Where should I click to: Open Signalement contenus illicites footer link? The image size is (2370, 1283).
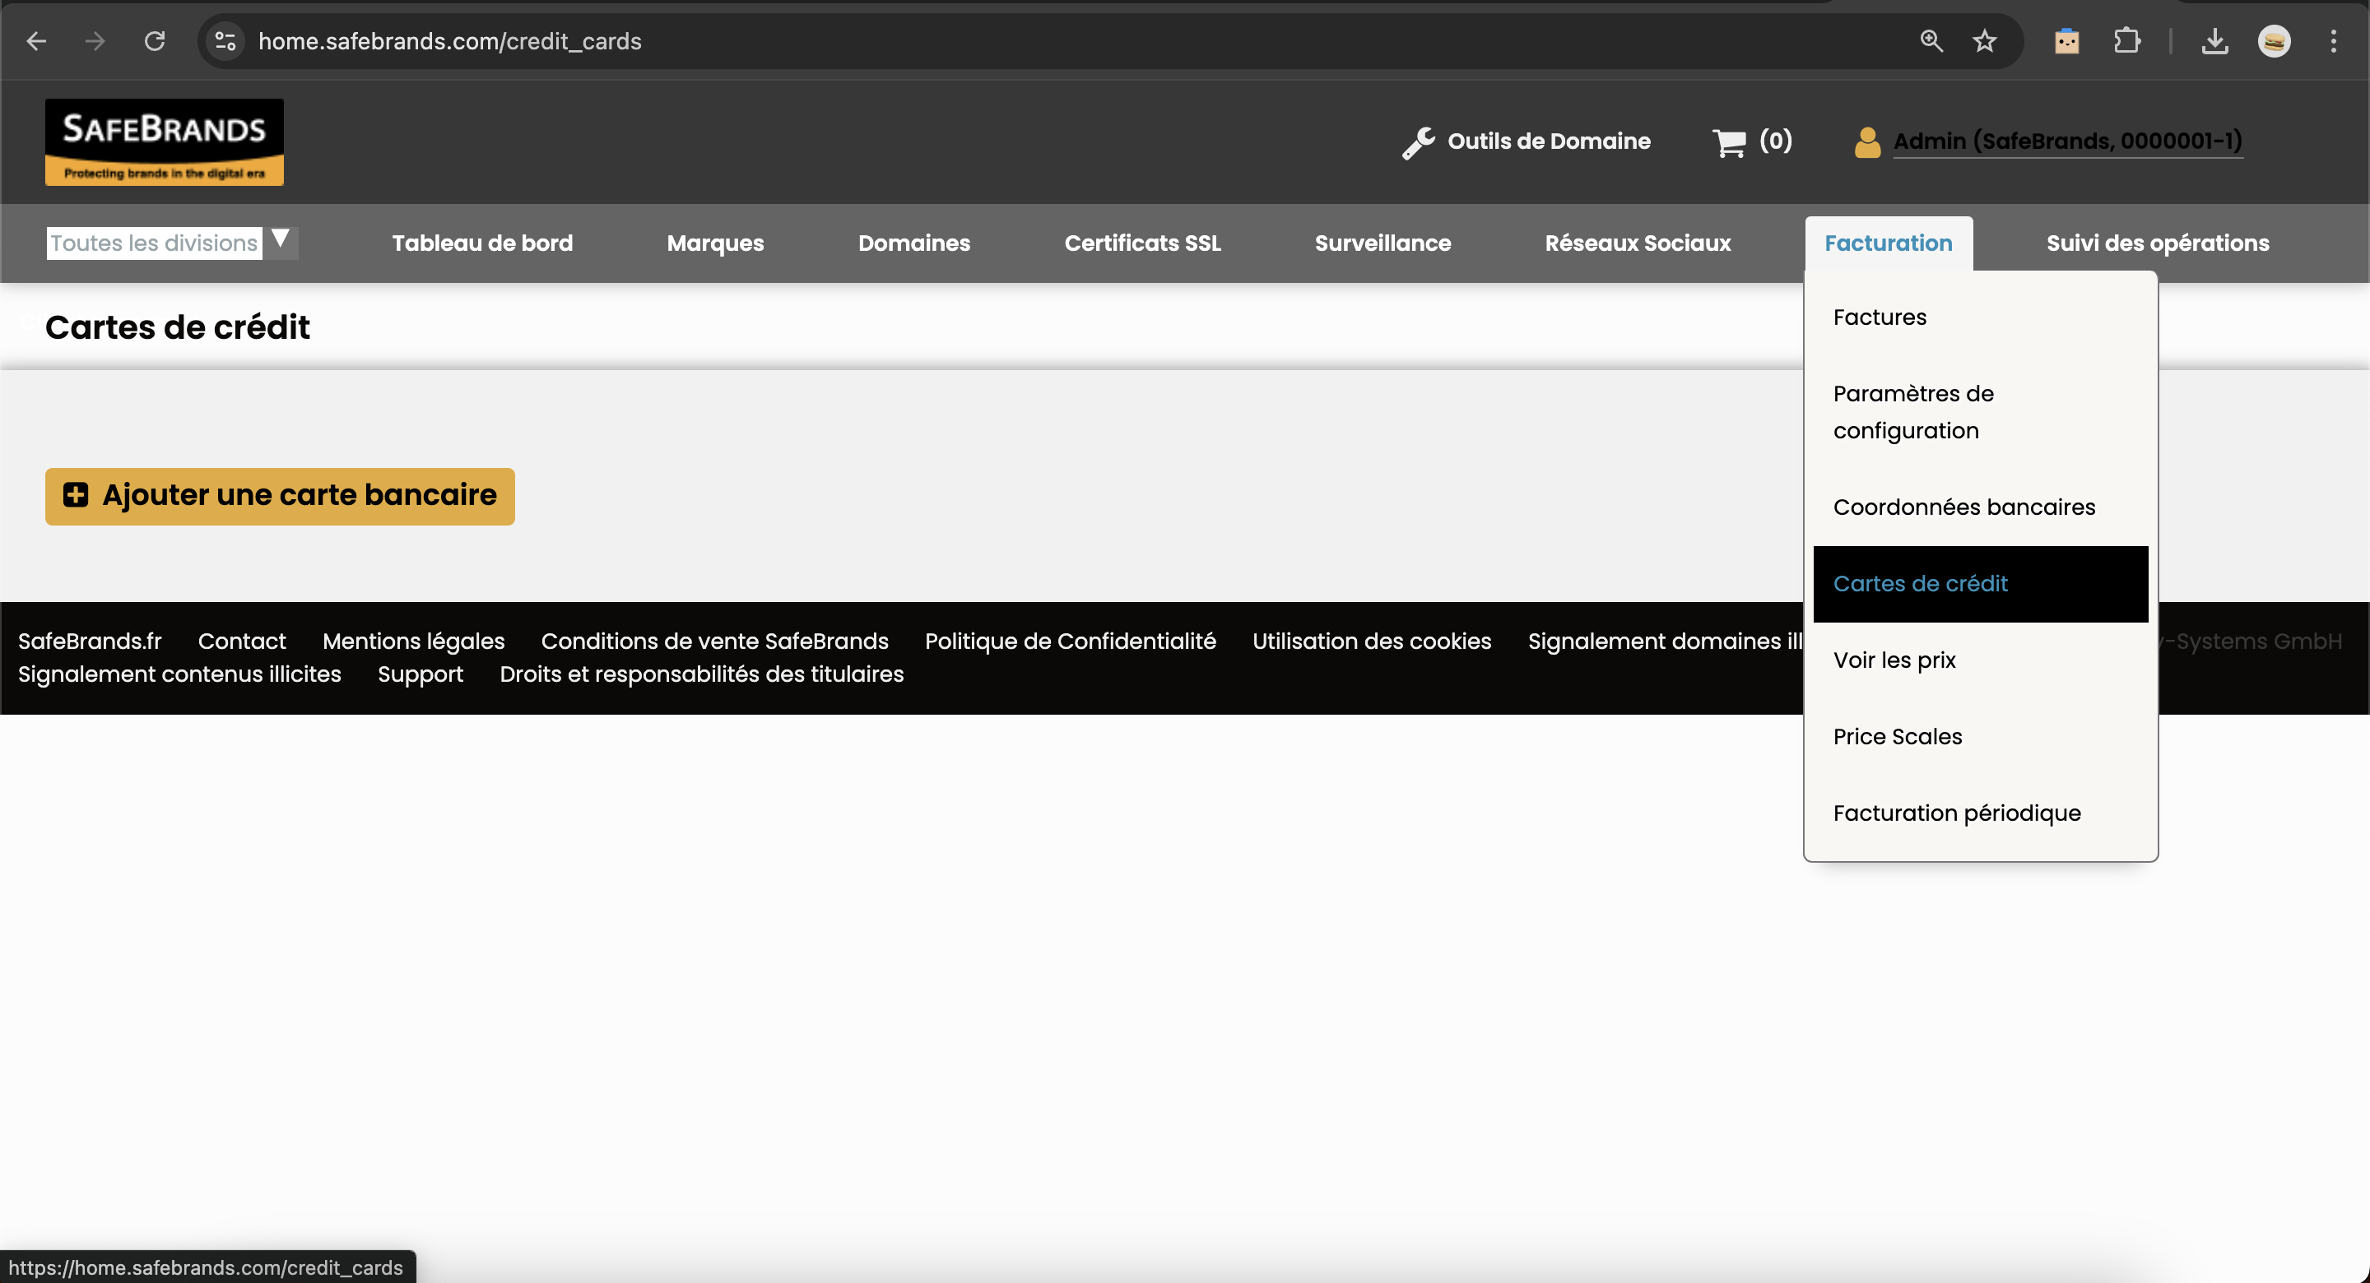point(179,674)
